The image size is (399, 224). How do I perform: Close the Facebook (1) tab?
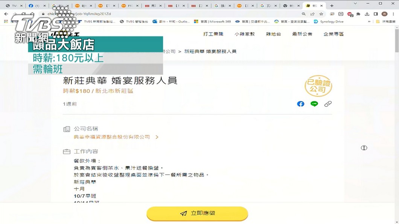(44, 6)
